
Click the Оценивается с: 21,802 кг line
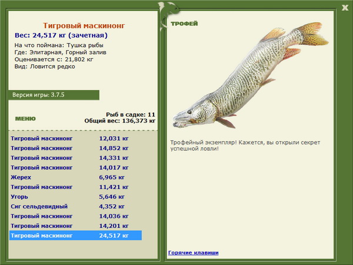(x=54, y=59)
